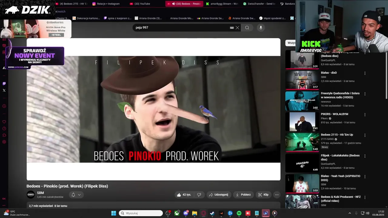
Task: Open the player icon in Opera sidebar
Action: 4,106
